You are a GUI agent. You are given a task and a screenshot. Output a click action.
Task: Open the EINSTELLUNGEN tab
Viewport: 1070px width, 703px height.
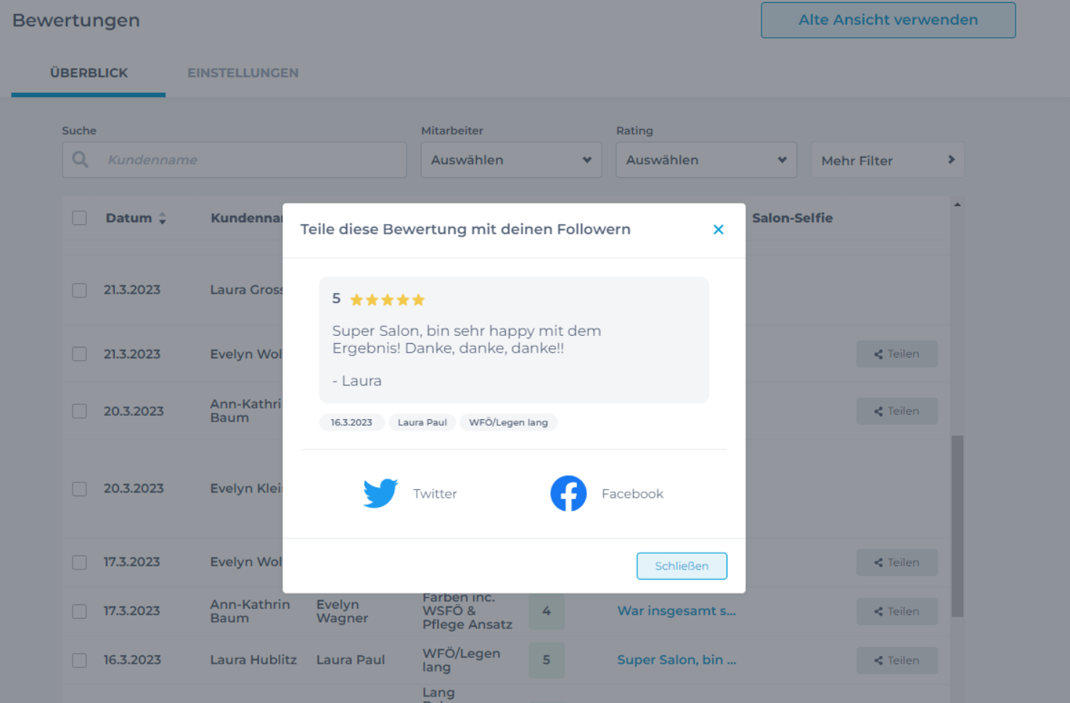(x=243, y=73)
